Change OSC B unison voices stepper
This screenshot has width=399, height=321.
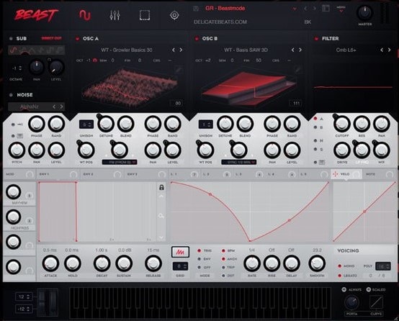(x=205, y=125)
